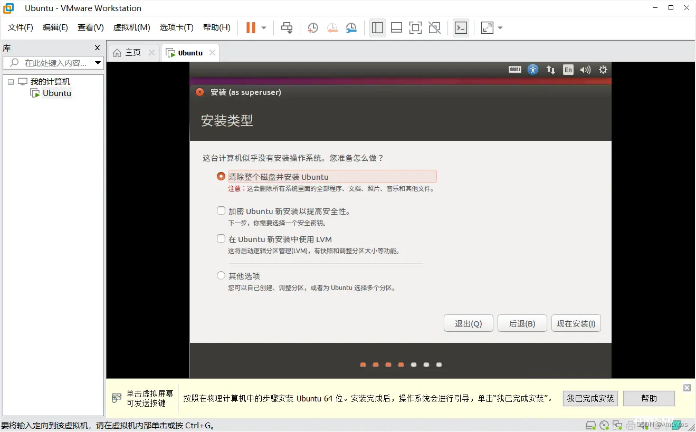The height and width of the screenshot is (432, 696).
Task: Click the stretch guest display icon
Action: tap(487, 27)
